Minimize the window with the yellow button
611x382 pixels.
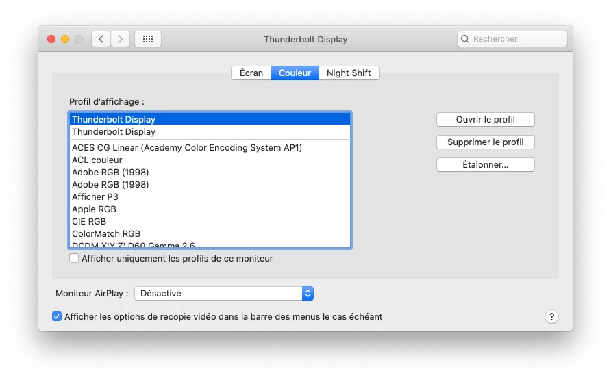click(65, 39)
